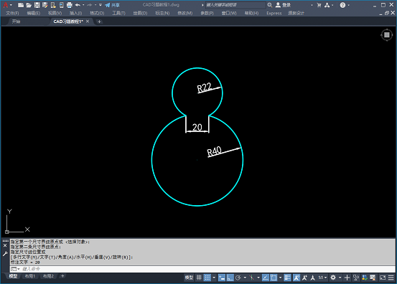This screenshot has height=284, width=397.
Task: Expand snap mode settings dropdown arrow
Action: click(214, 278)
